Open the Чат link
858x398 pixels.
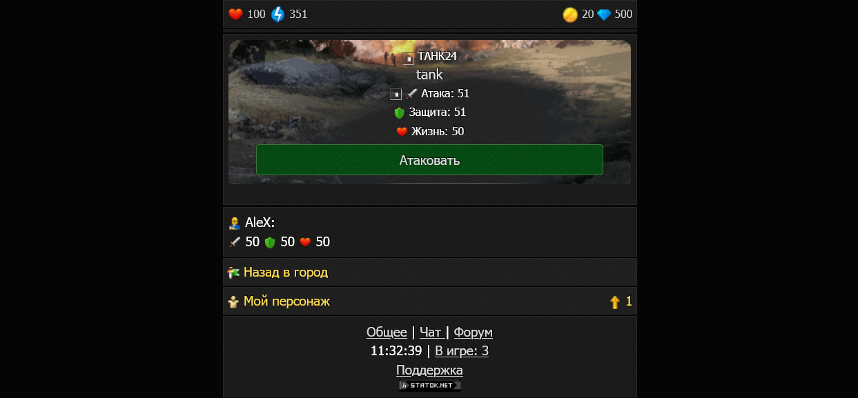click(x=431, y=332)
